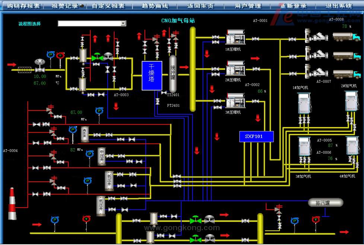Click the red-white vent chimney icon
Viewport: 364px width, 245px height.
(12, 204)
